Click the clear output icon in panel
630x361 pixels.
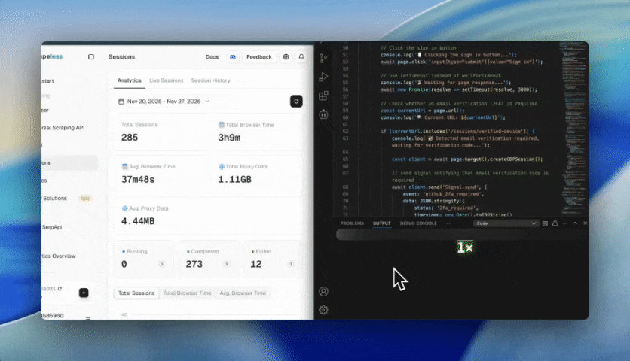pos(545,223)
